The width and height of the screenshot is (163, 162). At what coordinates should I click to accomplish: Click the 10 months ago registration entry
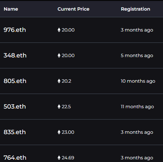138,81
